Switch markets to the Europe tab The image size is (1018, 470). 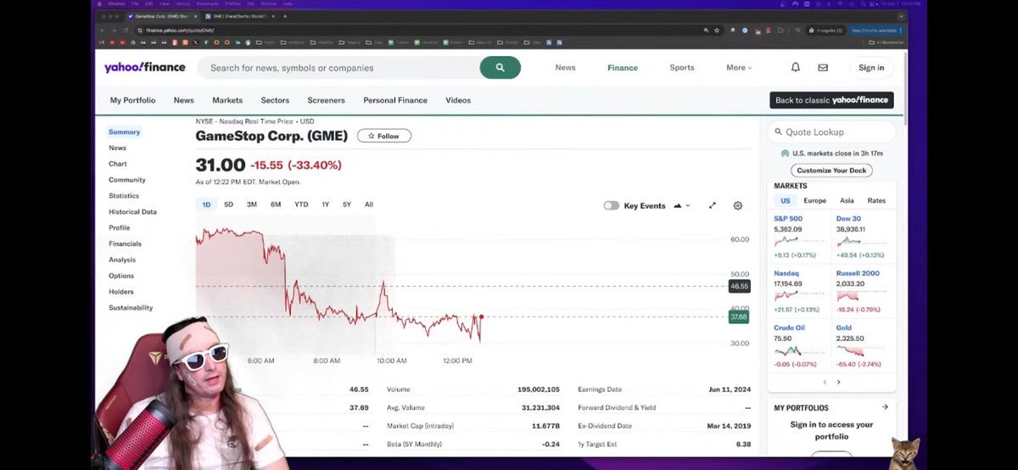(814, 200)
